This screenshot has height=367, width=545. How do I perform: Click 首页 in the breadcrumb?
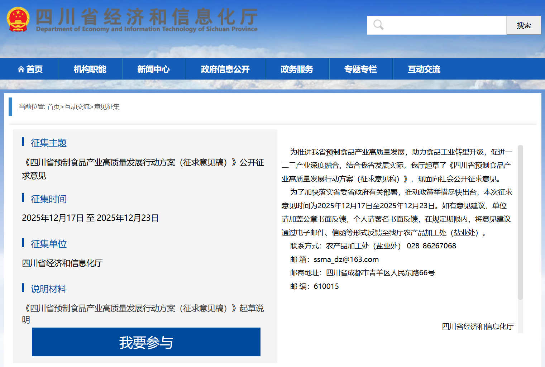pos(53,107)
